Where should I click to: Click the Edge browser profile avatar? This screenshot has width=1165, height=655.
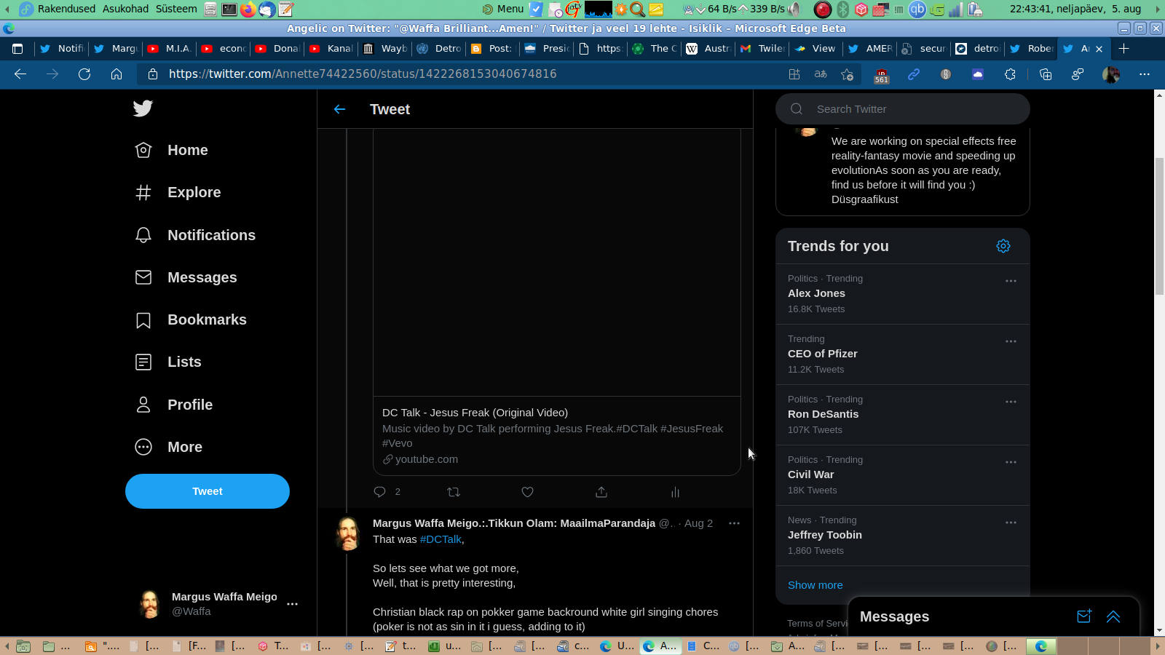point(1111,74)
